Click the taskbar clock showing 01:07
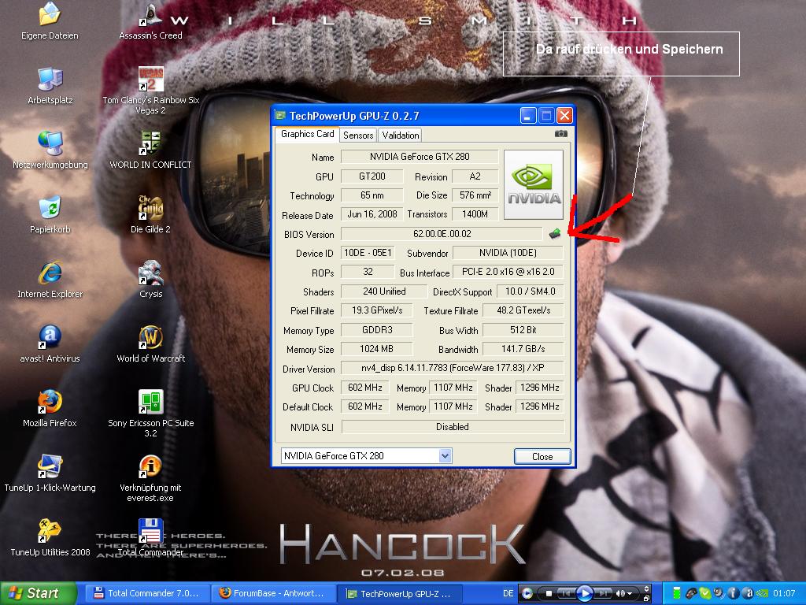The height and width of the screenshot is (605, 806). pos(784,593)
